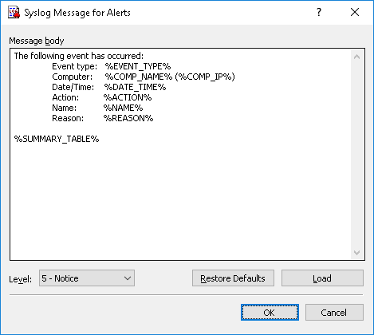Click empty area of message body textbox
The image size is (374, 335).
(x=181, y=199)
